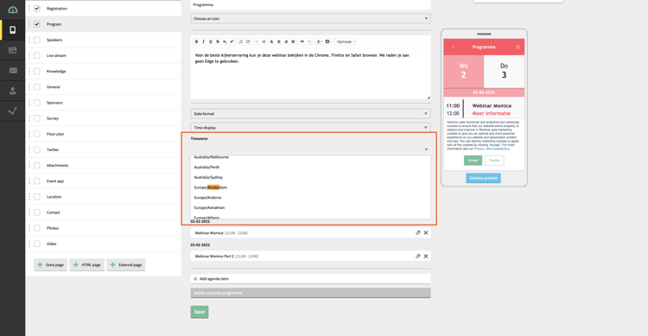Viewport: 648px width, 336px height.
Task: Click Meer informatie link in preview
Action: 492,114
